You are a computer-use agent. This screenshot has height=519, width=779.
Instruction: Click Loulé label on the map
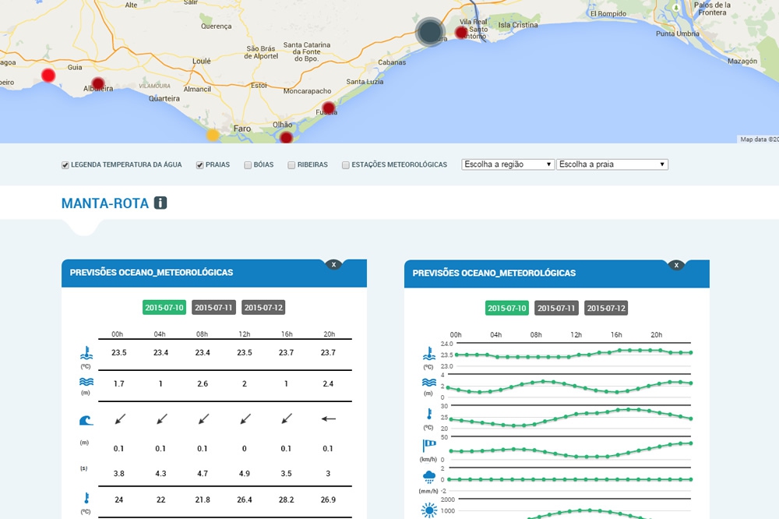pyautogui.click(x=202, y=61)
